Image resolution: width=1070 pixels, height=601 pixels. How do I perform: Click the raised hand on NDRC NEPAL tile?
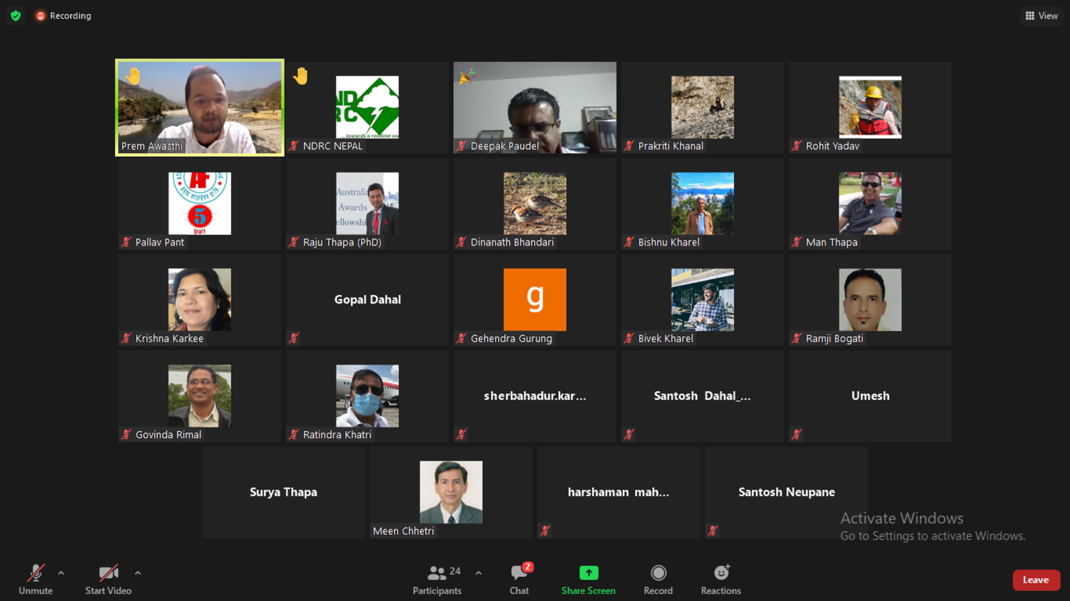(300, 76)
